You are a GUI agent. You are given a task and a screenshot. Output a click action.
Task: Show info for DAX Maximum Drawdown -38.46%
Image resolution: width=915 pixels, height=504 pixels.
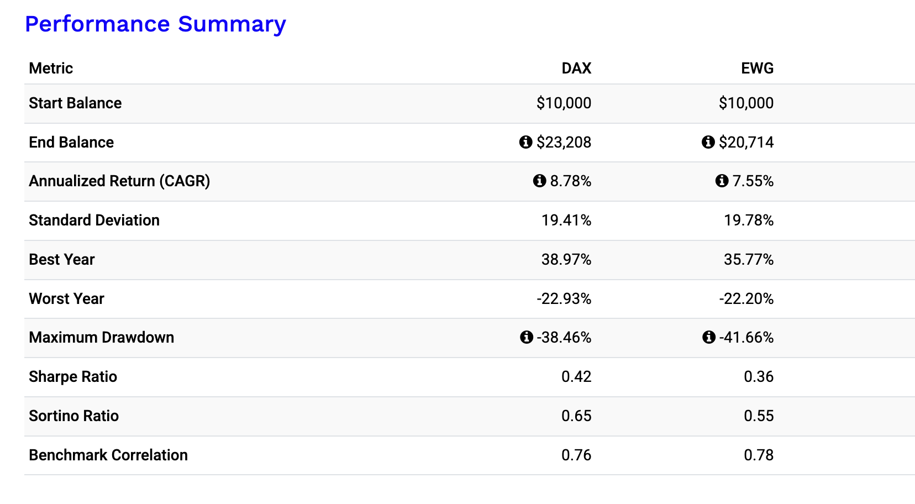click(527, 337)
